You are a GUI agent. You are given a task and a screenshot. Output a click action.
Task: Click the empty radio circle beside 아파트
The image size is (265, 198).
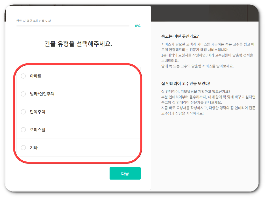[23, 76]
